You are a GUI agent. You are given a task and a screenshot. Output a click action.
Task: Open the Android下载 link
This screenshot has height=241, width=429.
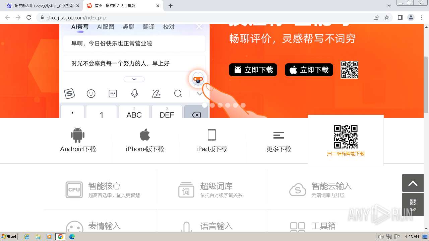[x=78, y=149]
